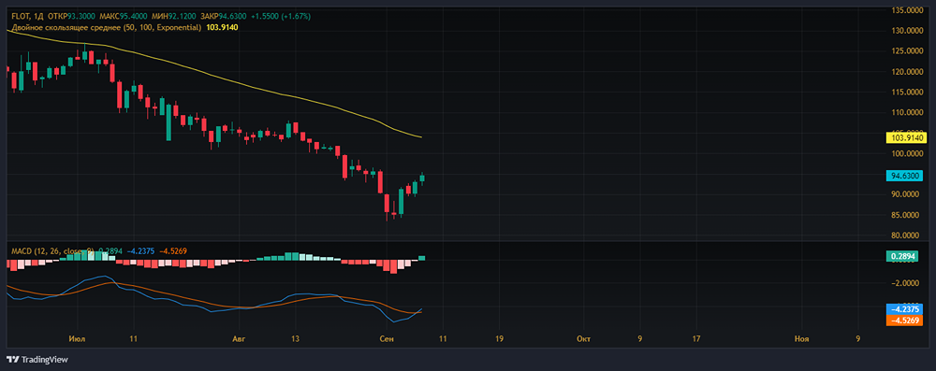Click the Окт label on time axis

(x=583, y=339)
